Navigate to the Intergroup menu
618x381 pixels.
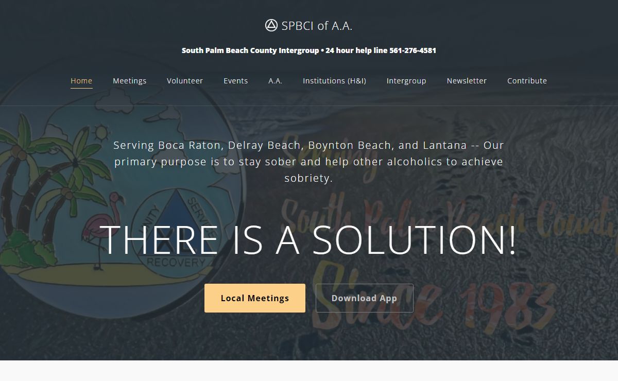click(406, 81)
